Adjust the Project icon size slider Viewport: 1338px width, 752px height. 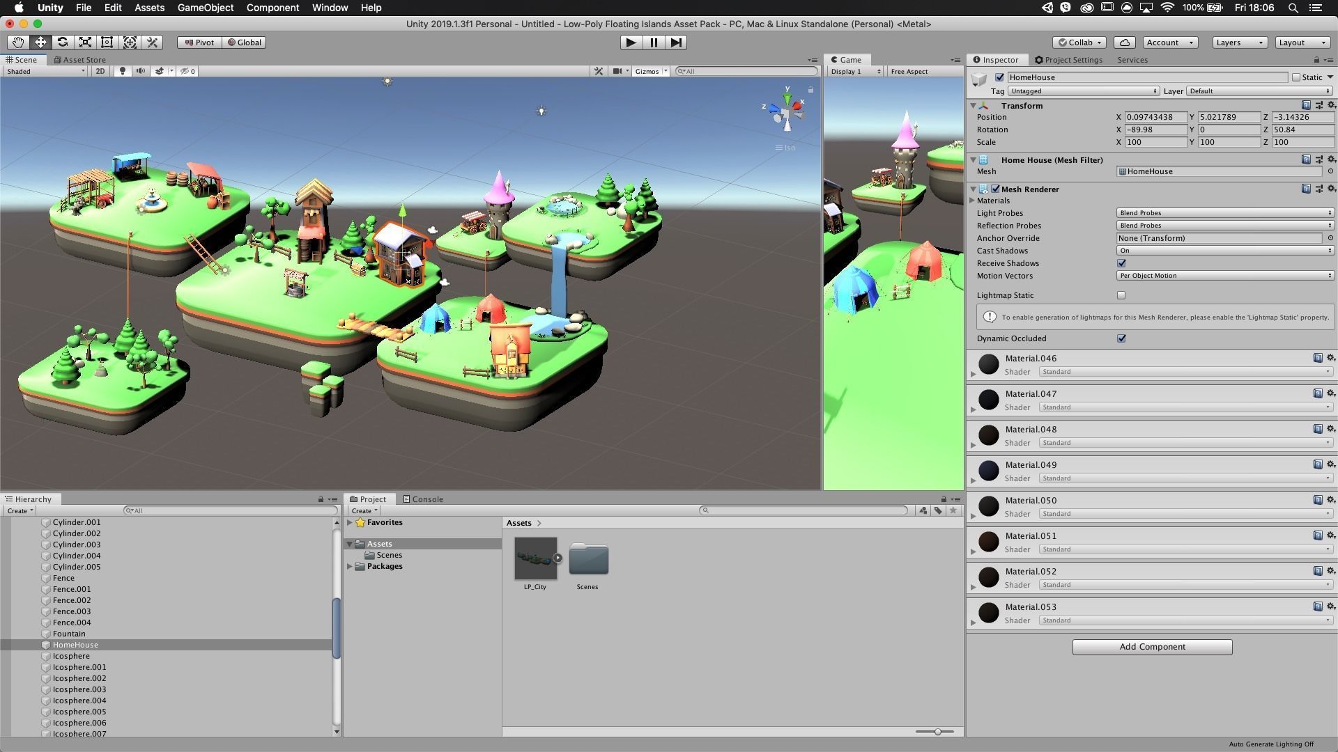tap(938, 732)
